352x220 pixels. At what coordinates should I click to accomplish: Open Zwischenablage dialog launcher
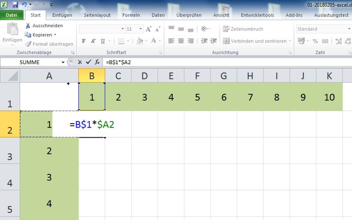tap(73, 52)
